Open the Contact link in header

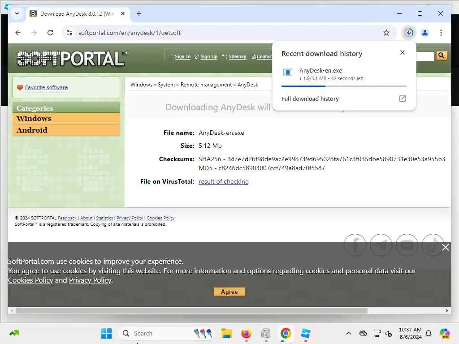264,57
